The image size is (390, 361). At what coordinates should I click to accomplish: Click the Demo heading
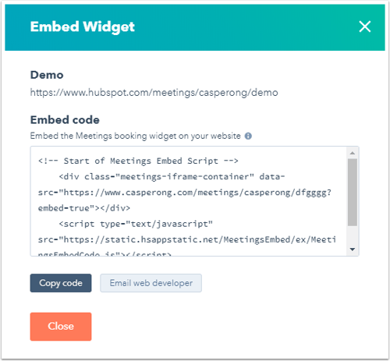point(47,75)
